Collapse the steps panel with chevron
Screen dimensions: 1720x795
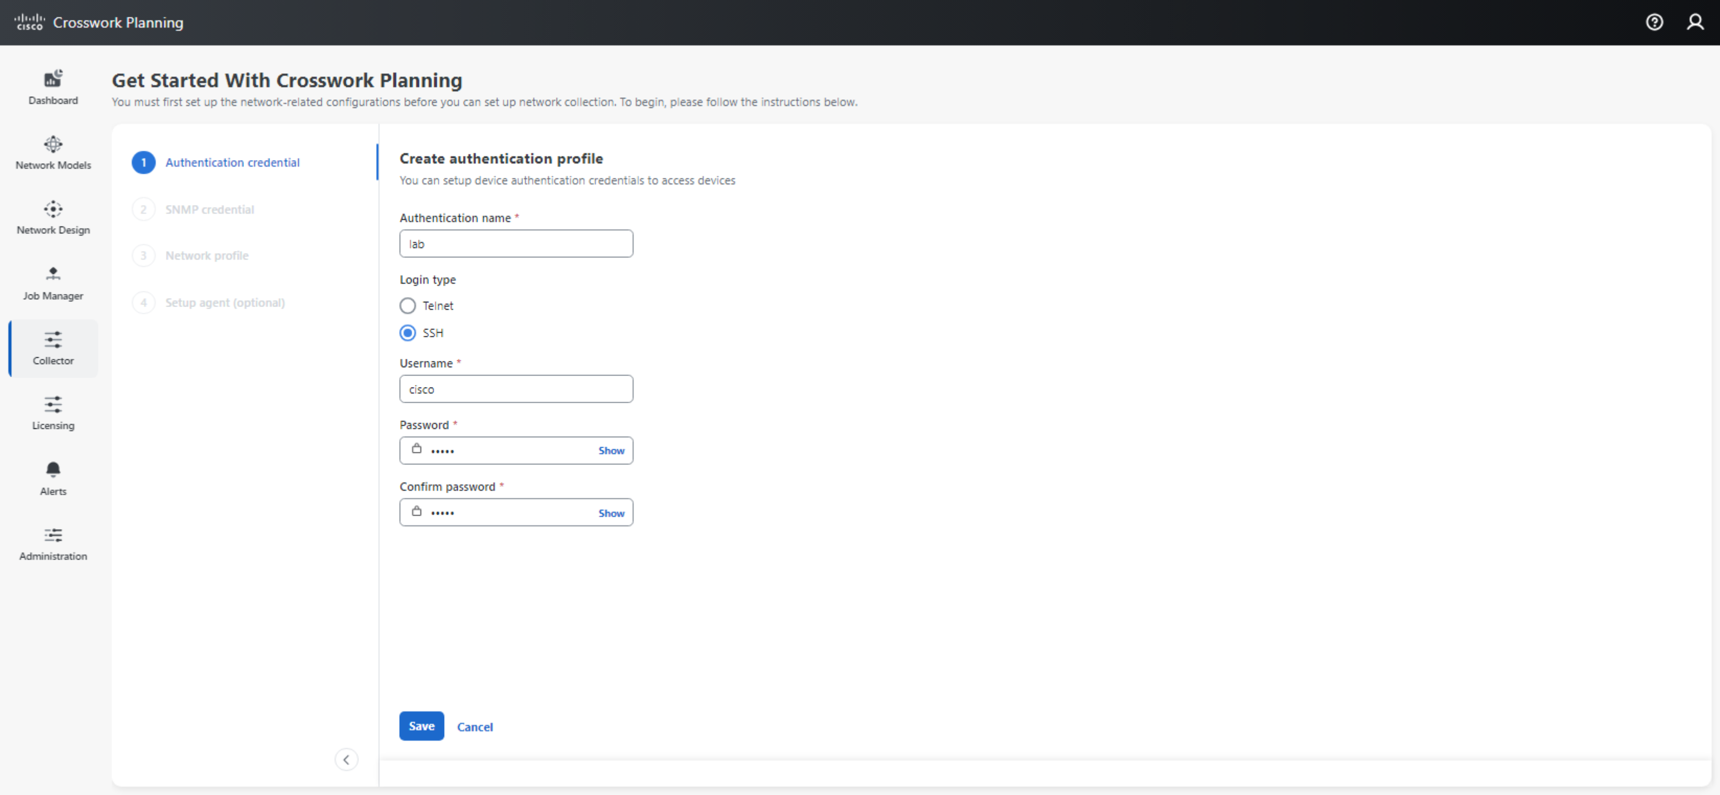pos(346,759)
